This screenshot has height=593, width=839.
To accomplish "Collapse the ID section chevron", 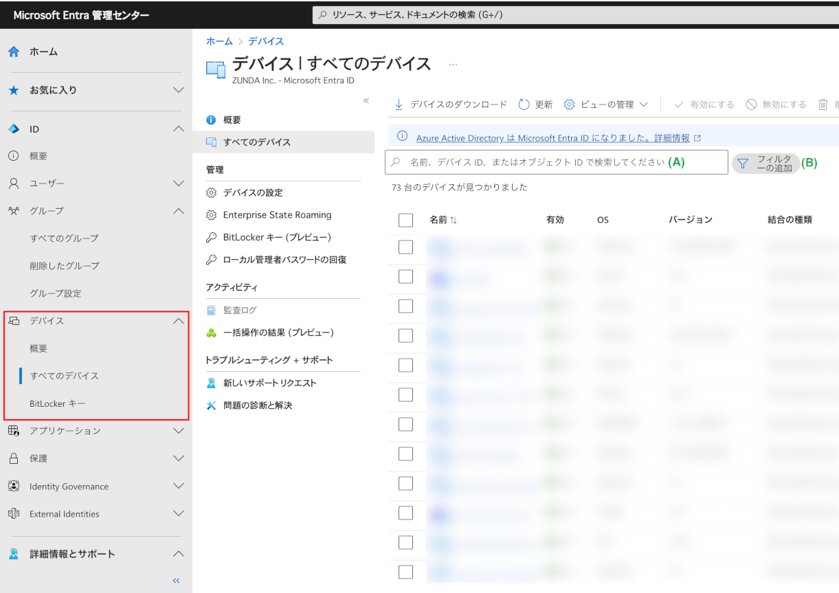I will pos(179,129).
